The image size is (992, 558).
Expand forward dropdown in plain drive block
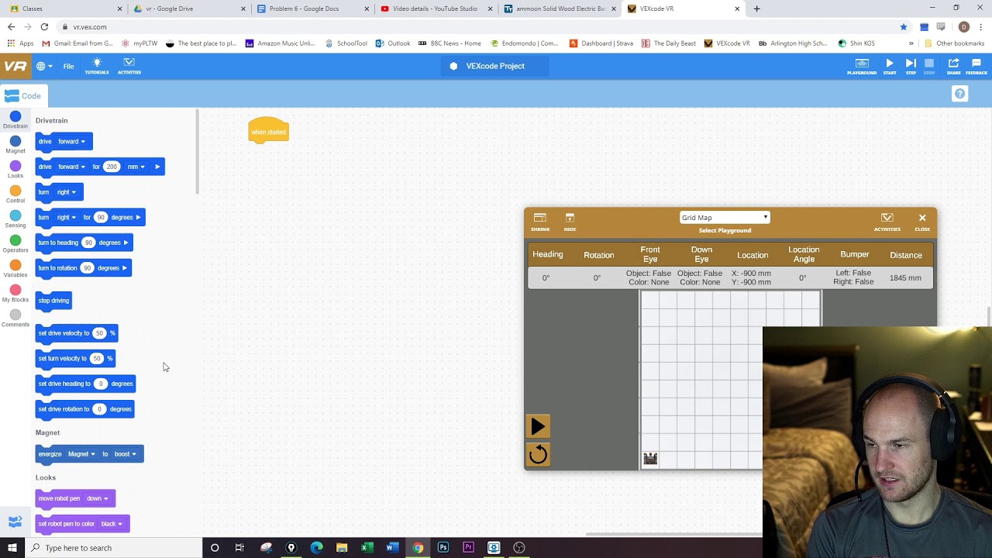(x=71, y=141)
